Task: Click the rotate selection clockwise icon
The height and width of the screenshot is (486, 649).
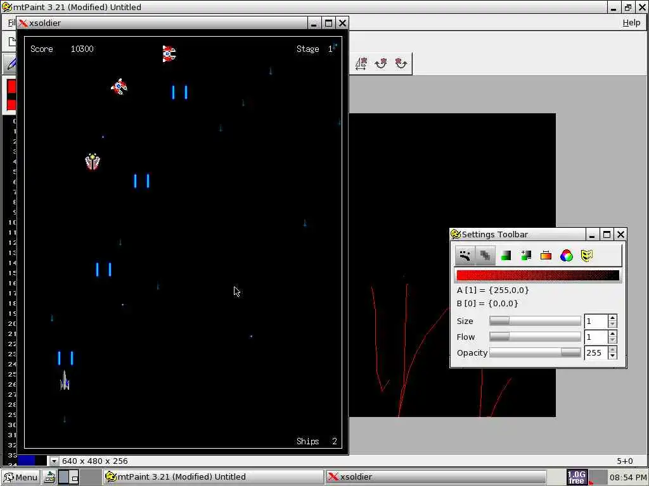Action: point(381,64)
